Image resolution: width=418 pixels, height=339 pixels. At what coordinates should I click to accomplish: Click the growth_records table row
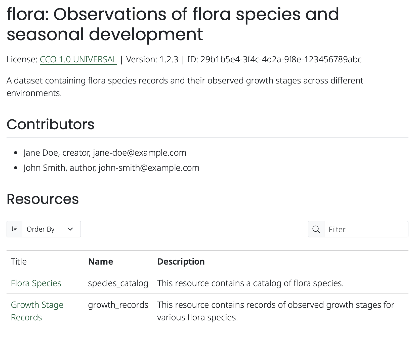[201, 311]
